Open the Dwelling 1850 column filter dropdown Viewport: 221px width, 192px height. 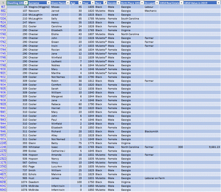26,3
